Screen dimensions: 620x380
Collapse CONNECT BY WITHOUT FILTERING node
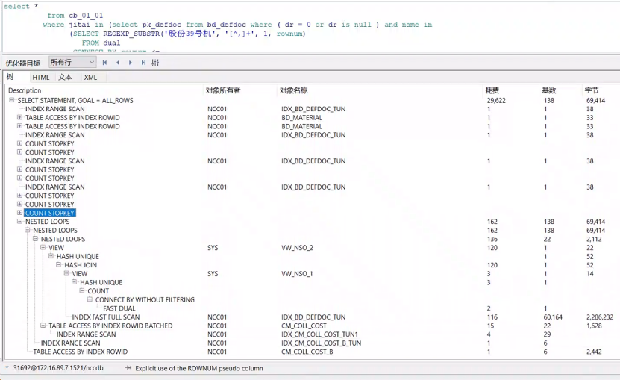click(x=90, y=299)
